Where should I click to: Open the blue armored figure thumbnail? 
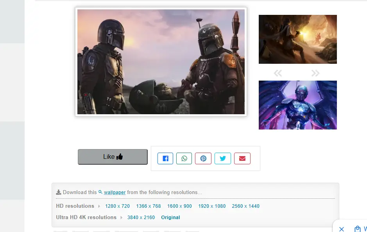point(298,105)
